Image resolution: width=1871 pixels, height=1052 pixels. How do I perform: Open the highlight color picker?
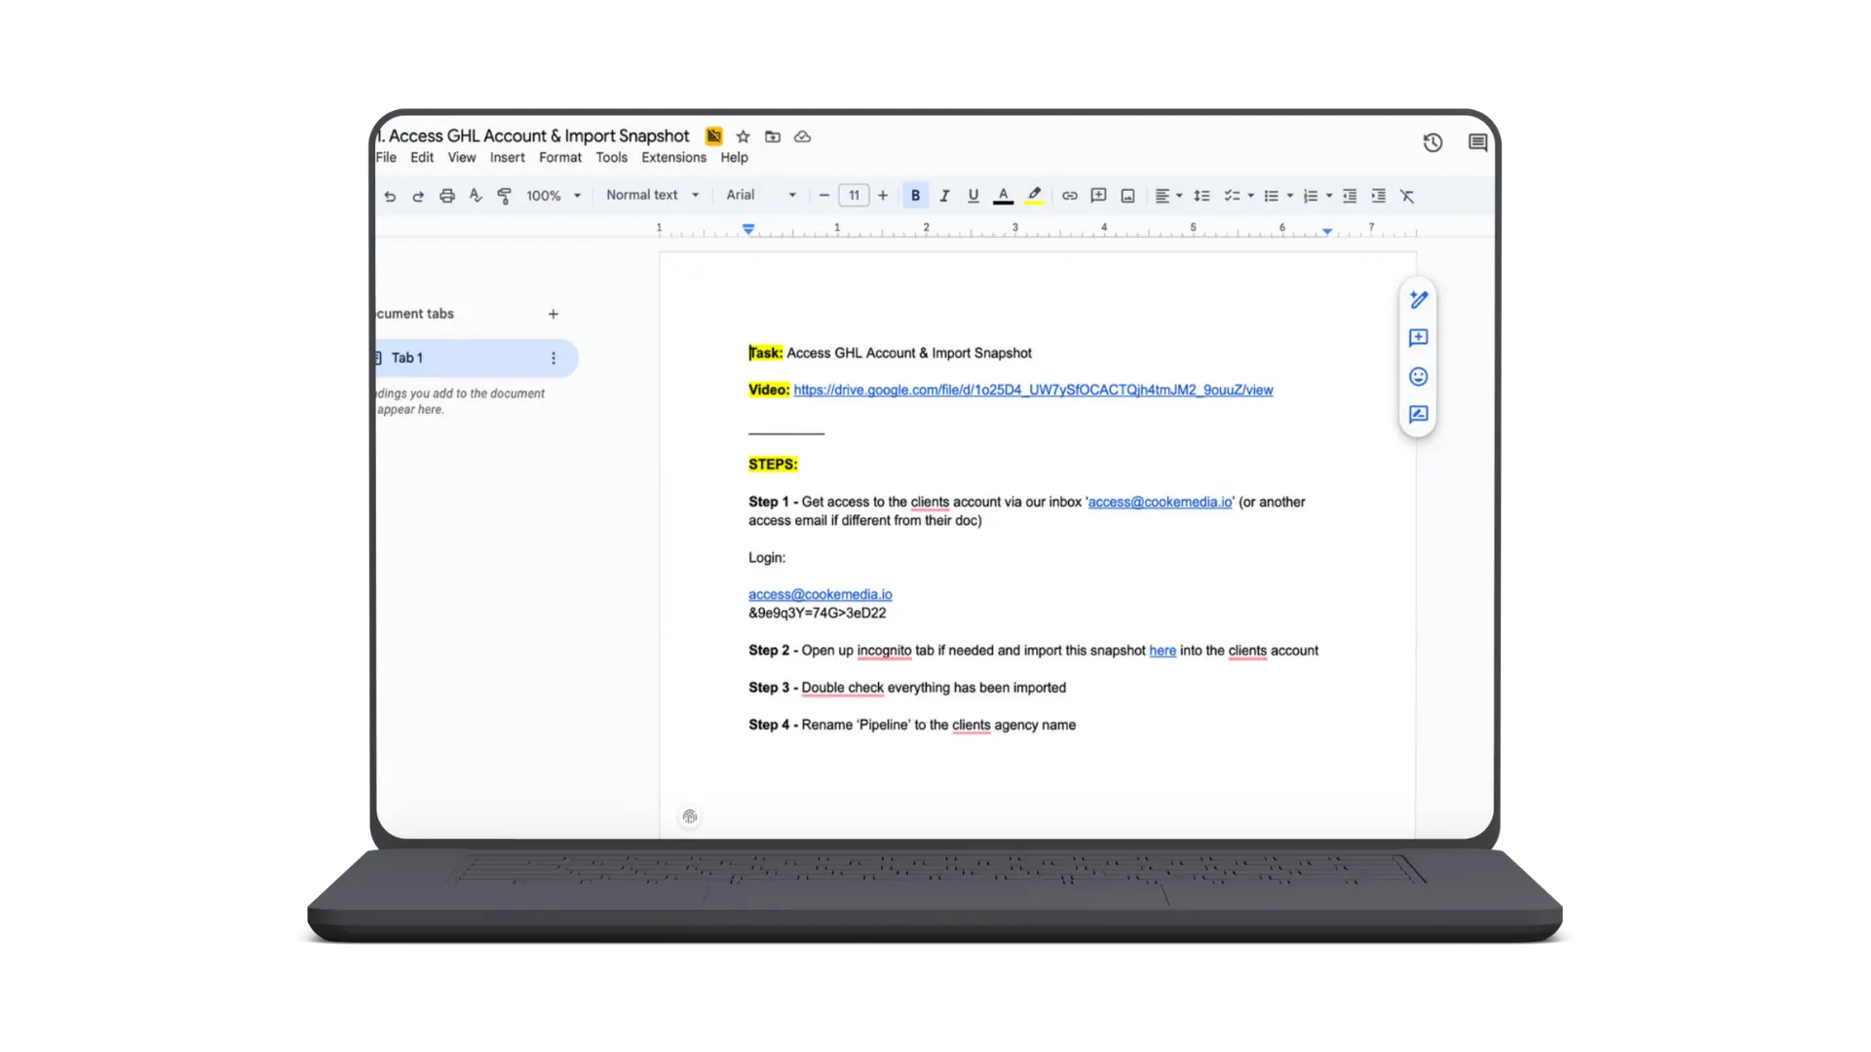pyautogui.click(x=1034, y=196)
